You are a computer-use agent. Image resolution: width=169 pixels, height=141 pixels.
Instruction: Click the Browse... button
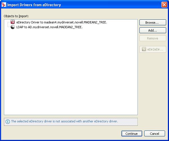coord(153,23)
